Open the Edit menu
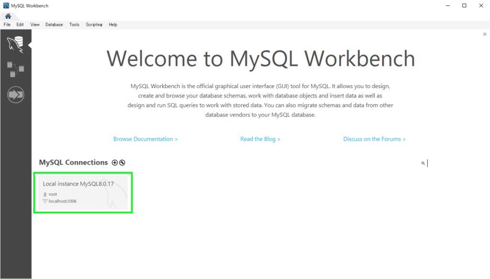Image resolution: width=490 pixels, height=279 pixels. click(x=20, y=25)
